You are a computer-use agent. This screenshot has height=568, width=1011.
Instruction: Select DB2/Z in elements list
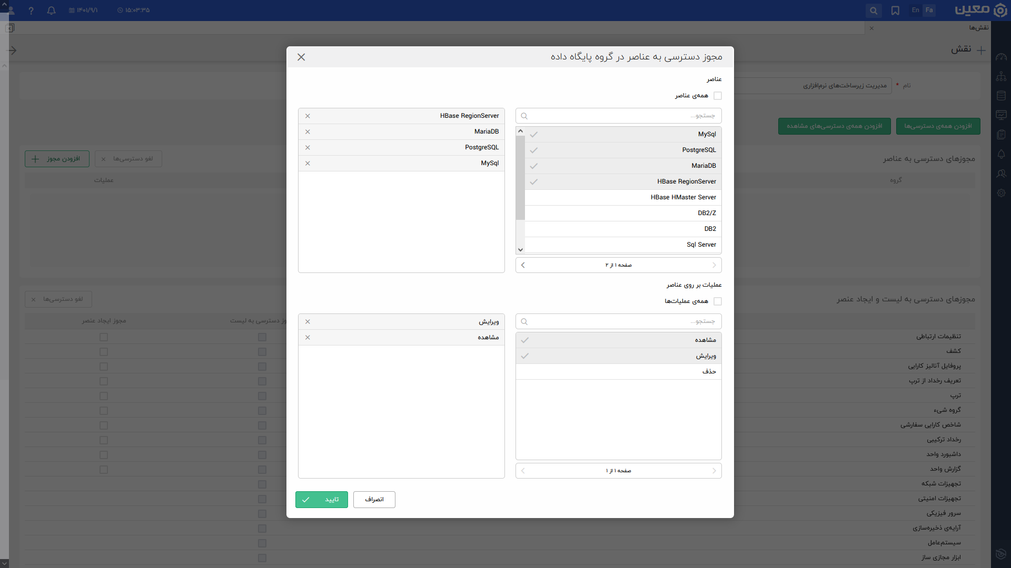point(622,213)
